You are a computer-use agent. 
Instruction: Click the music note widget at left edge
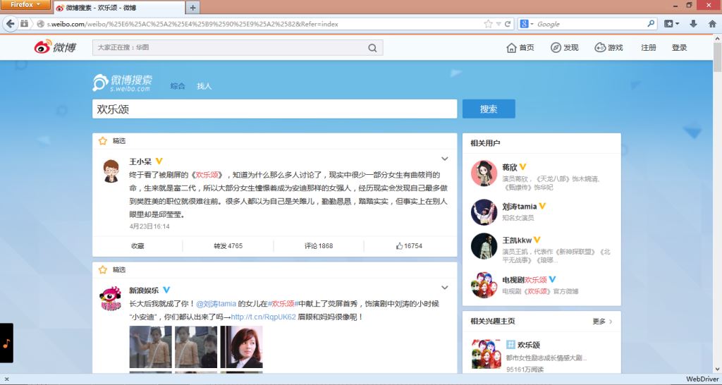point(6,343)
